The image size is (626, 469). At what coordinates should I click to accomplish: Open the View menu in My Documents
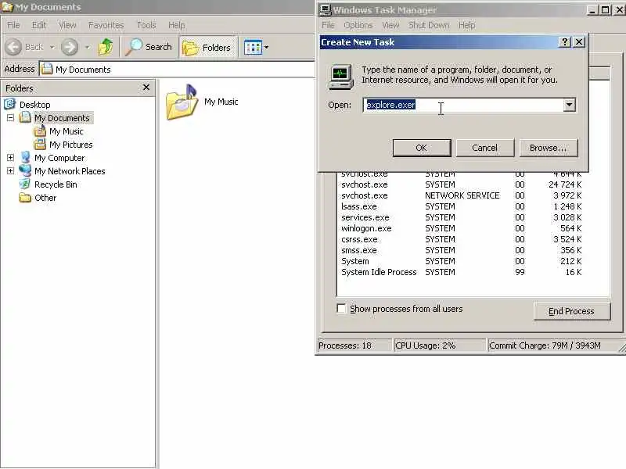coord(67,25)
